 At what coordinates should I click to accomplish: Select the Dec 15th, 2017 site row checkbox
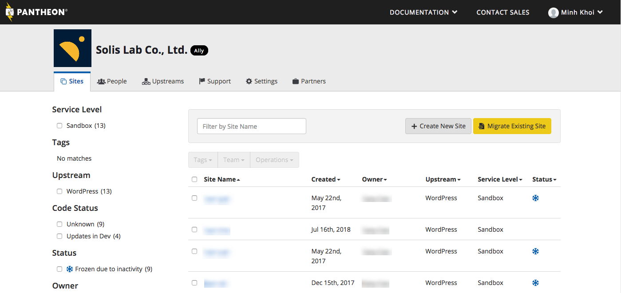coord(194,283)
